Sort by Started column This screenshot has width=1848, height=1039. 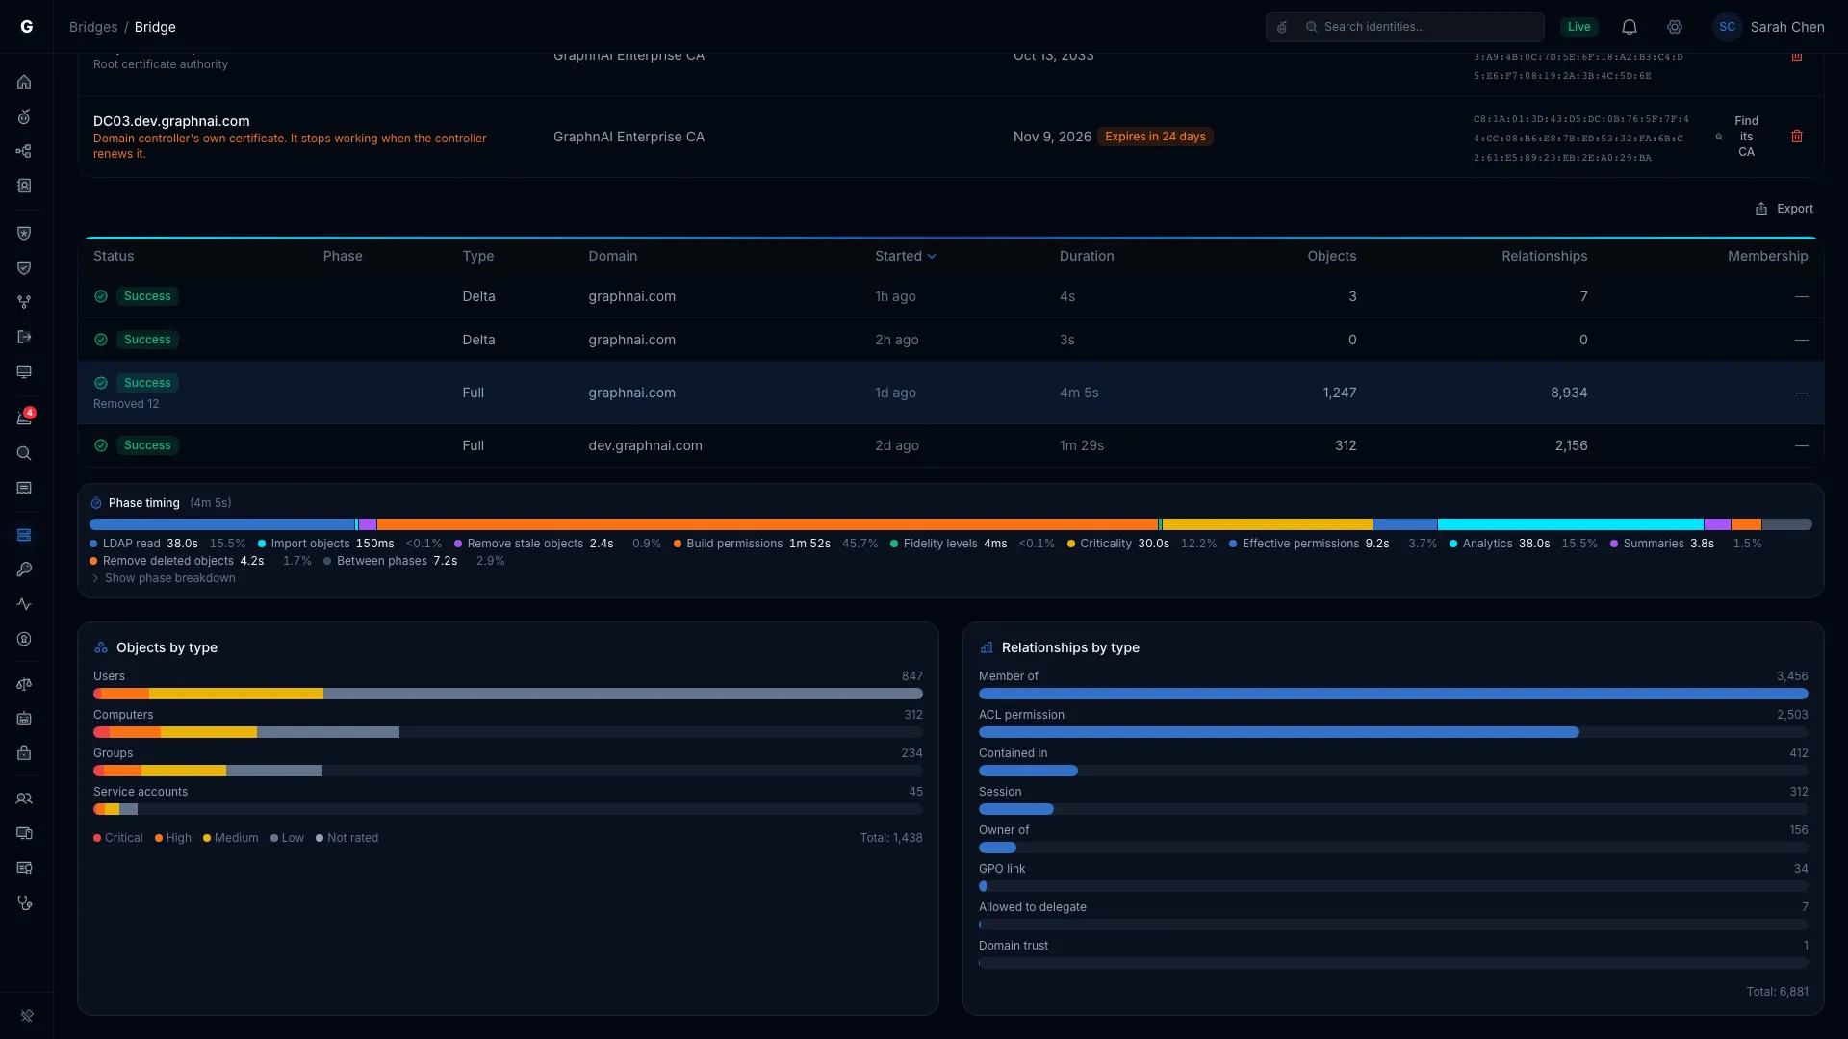pos(905,256)
